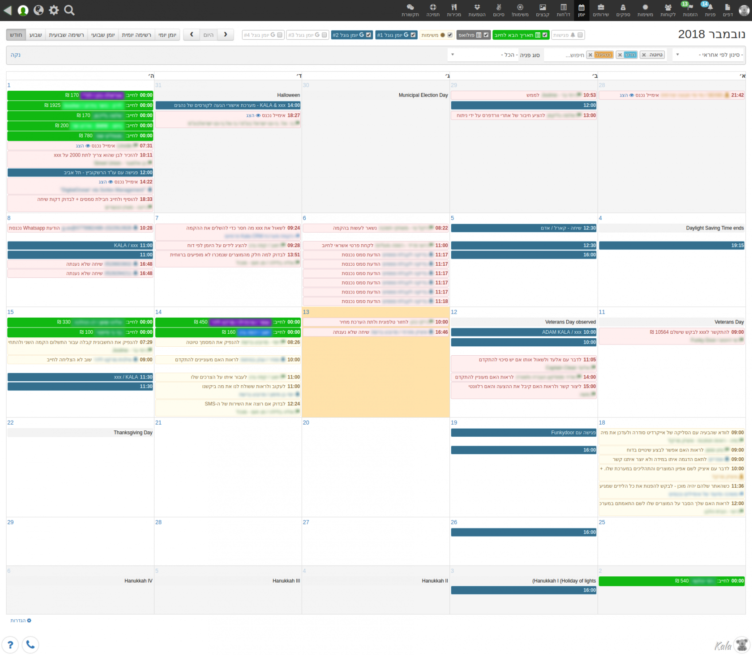Click the נקה (clear) link
The width and height of the screenshot is (752, 655).
click(x=16, y=55)
